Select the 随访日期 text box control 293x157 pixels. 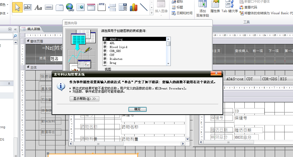249,130
